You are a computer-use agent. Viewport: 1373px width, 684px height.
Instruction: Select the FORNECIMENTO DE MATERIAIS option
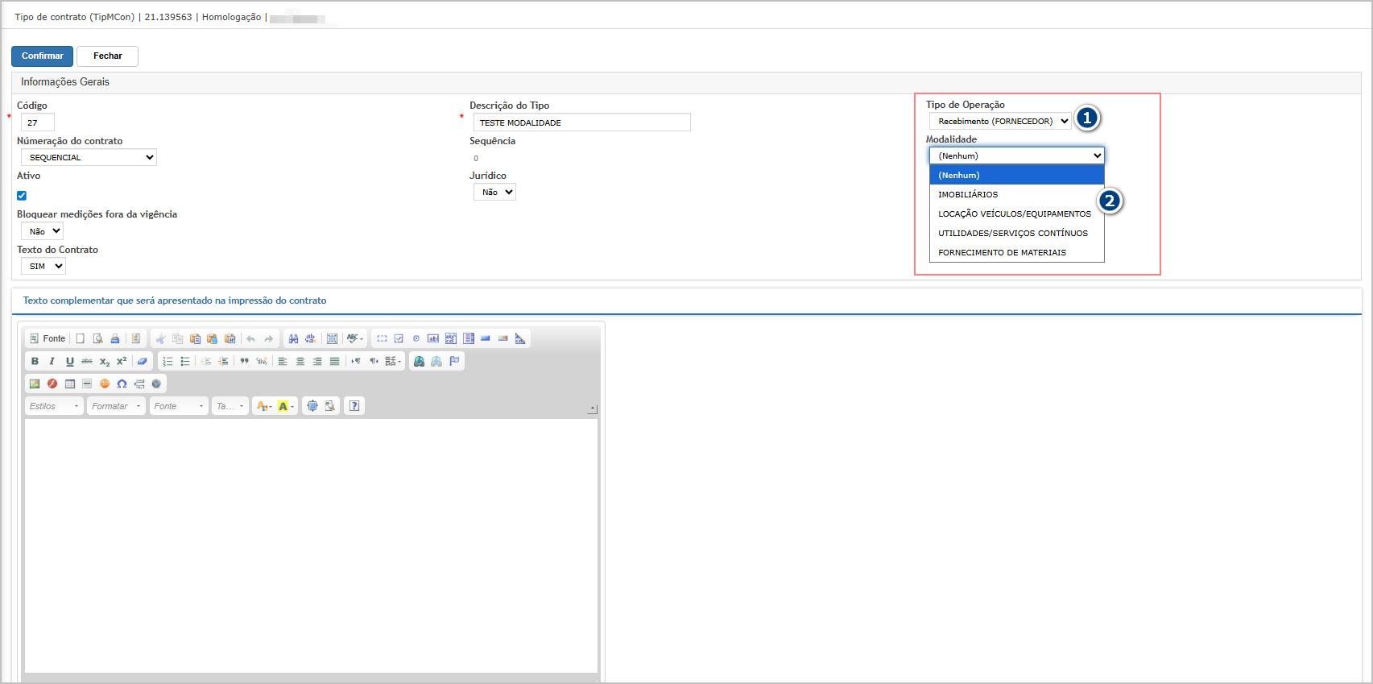(x=1017, y=252)
